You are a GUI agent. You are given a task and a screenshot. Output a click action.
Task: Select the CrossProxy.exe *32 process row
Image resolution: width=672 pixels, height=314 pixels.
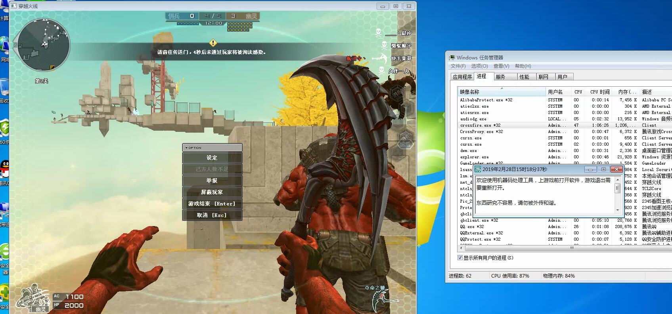pos(565,131)
